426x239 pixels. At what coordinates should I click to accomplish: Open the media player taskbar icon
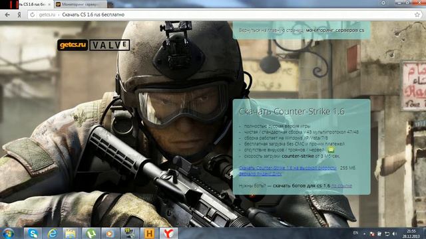coord(110,234)
